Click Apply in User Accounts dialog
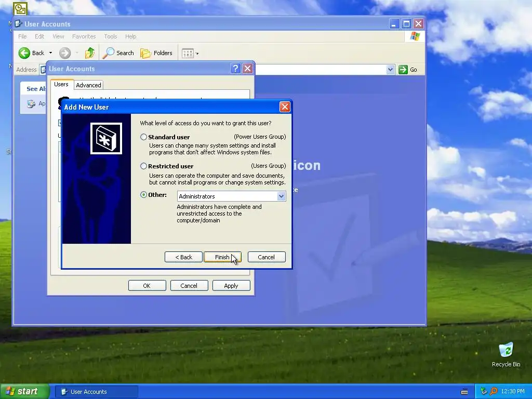The image size is (532, 399). click(231, 286)
